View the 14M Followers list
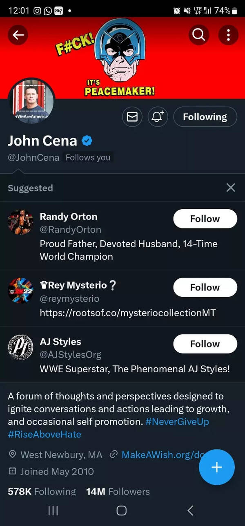 118,491
